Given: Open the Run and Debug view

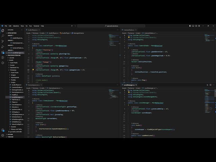Looking at the screenshot, I should (x=3, y=47).
